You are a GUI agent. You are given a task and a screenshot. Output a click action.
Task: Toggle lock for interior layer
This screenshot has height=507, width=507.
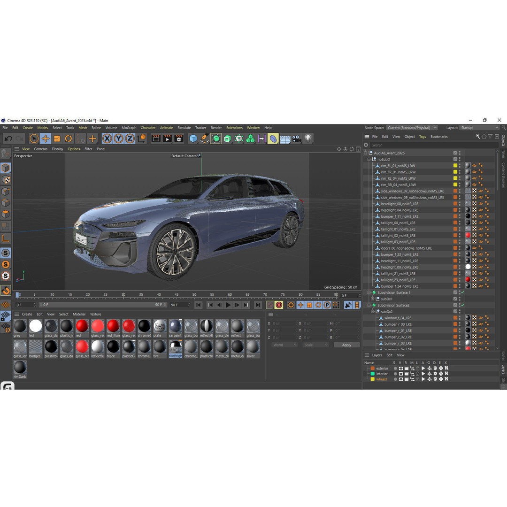(417, 374)
